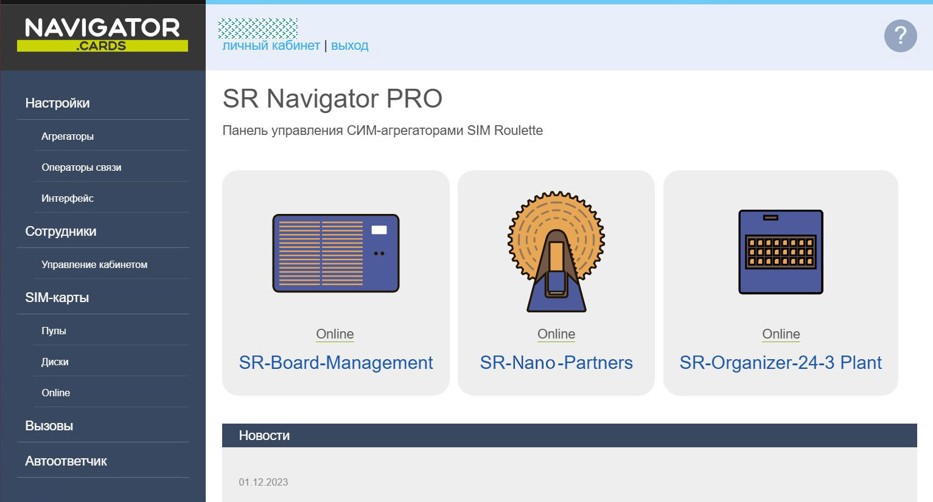Click the SR-Board-Management device icon

[335, 253]
